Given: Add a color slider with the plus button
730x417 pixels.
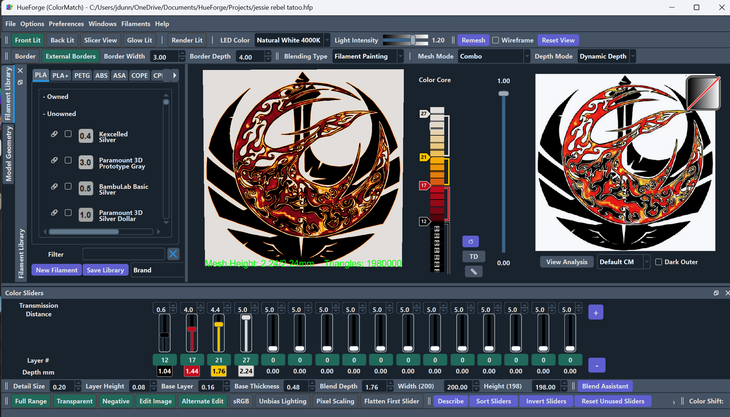Looking at the screenshot, I should (596, 313).
